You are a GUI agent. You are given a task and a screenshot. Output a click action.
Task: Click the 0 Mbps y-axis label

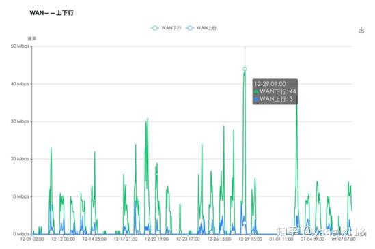(x=21, y=234)
